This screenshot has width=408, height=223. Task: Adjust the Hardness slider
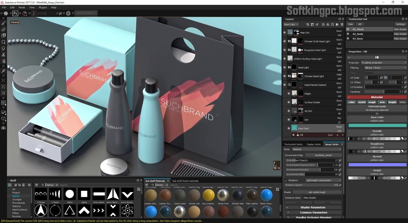(384, 92)
